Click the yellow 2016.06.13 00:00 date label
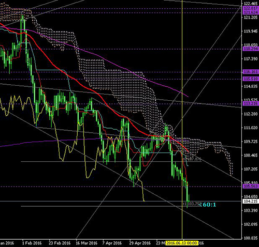Viewport: 259px width, 247px height. coord(182,243)
